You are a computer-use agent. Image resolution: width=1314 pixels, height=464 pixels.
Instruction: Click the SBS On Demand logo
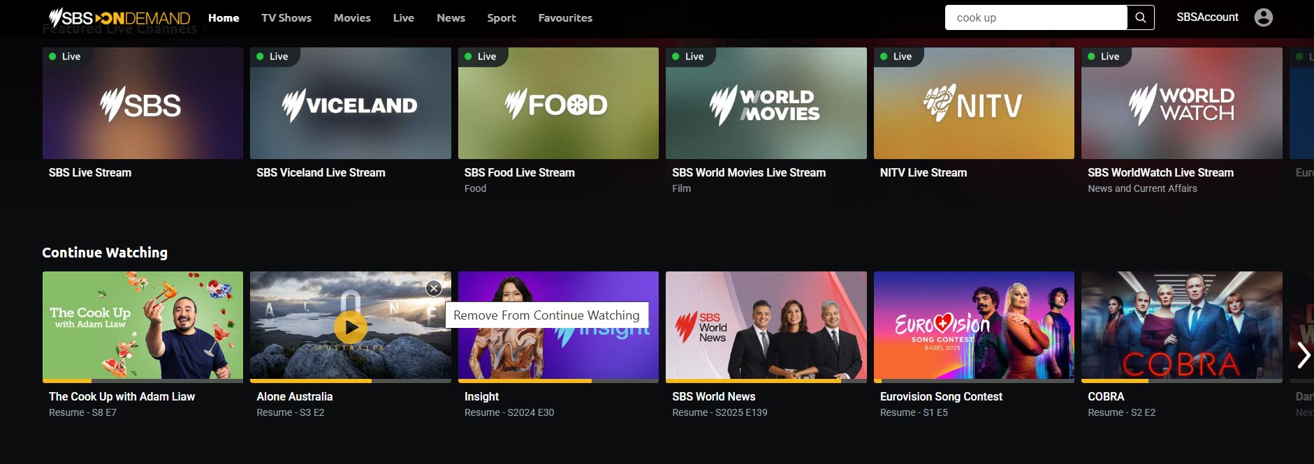click(x=119, y=17)
